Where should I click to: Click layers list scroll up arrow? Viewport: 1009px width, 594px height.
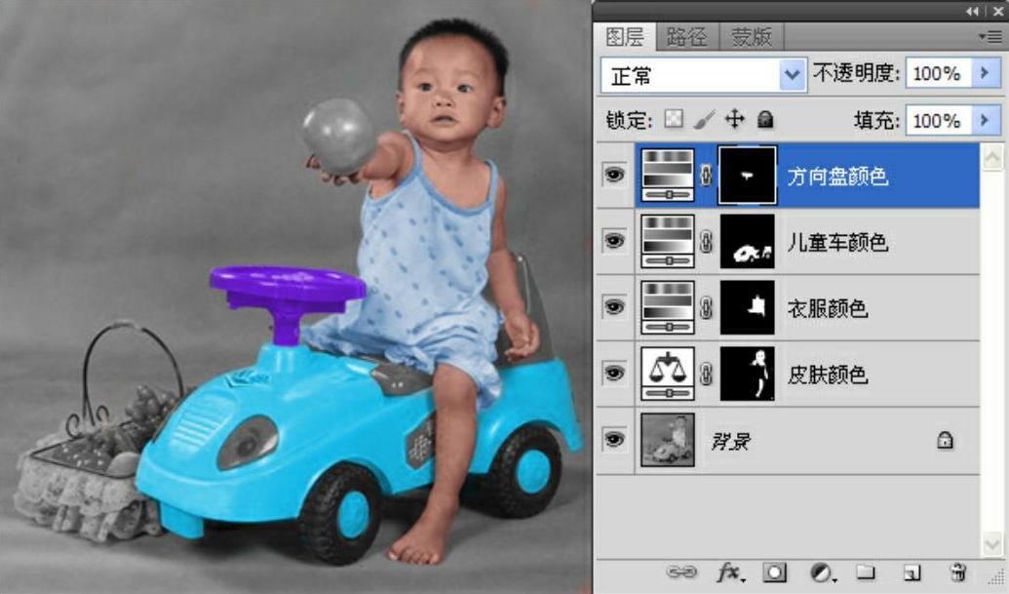(x=992, y=157)
